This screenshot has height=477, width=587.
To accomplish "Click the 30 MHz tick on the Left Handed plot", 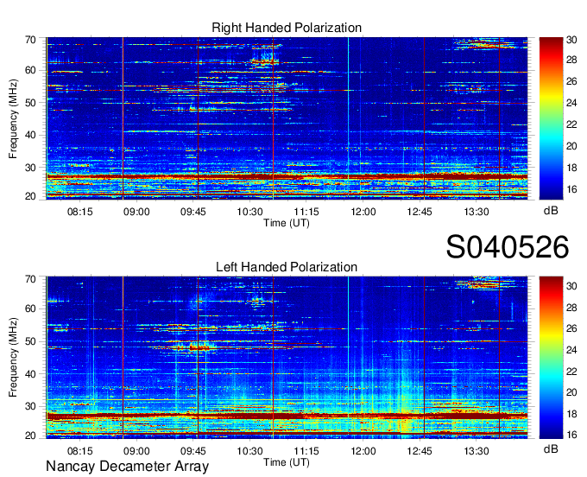I will click(x=30, y=406).
